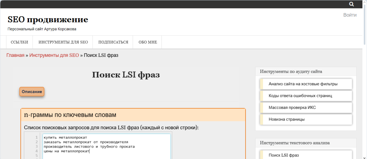Open the ССЫЛКИ menu item

coord(19,42)
